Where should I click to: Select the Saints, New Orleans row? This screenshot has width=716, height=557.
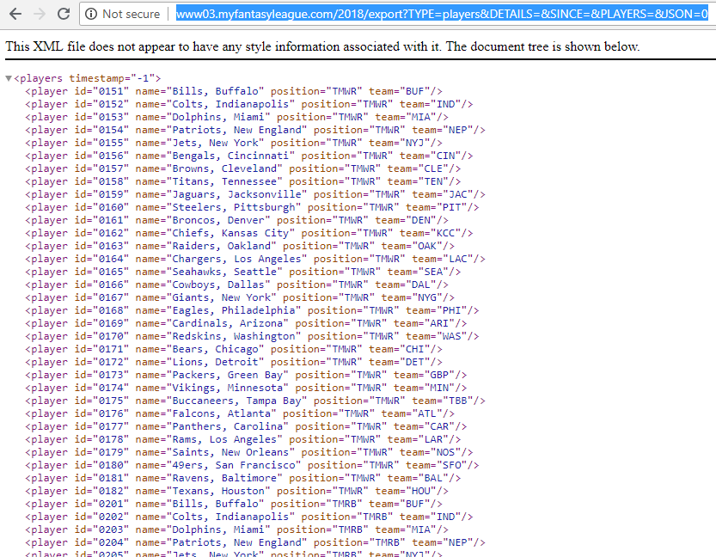point(249,452)
